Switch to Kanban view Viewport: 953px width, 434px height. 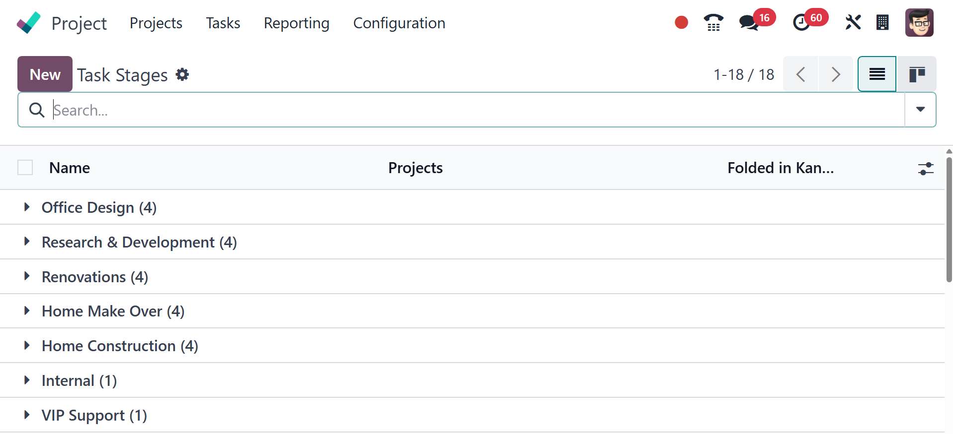pos(917,74)
